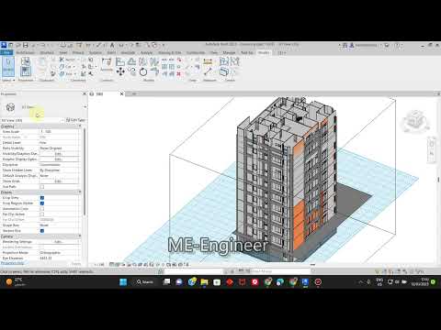The image size is (441, 330).
Task: Click the ViewCube navigation widget
Action: [x=415, y=120]
